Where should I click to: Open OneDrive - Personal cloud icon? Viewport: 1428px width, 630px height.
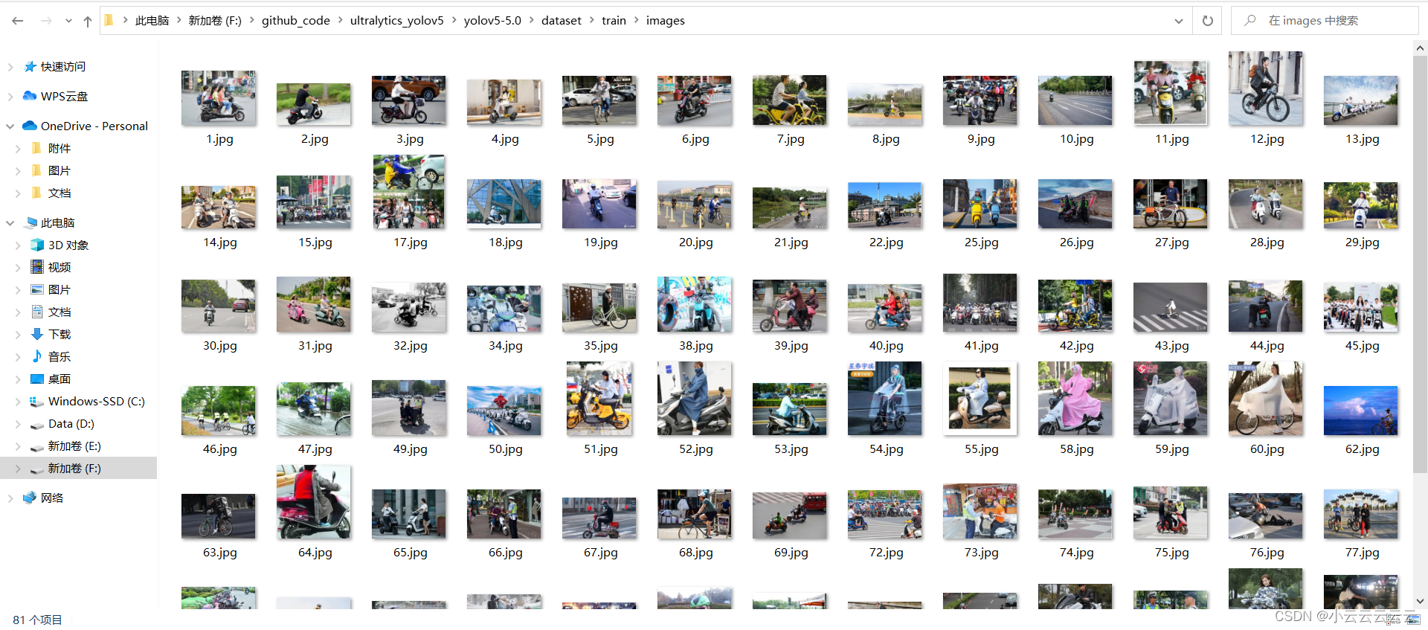[x=30, y=126]
